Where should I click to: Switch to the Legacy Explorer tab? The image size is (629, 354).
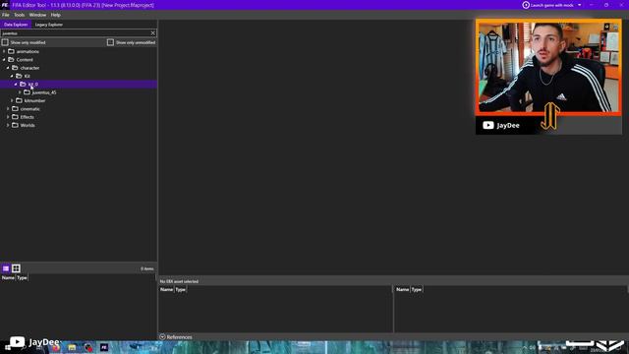pyautogui.click(x=49, y=25)
